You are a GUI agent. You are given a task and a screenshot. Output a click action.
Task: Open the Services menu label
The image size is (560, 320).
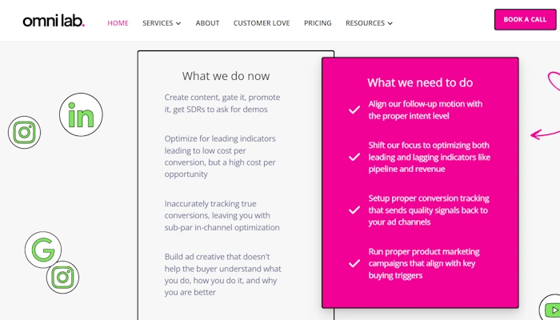pos(158,23)
